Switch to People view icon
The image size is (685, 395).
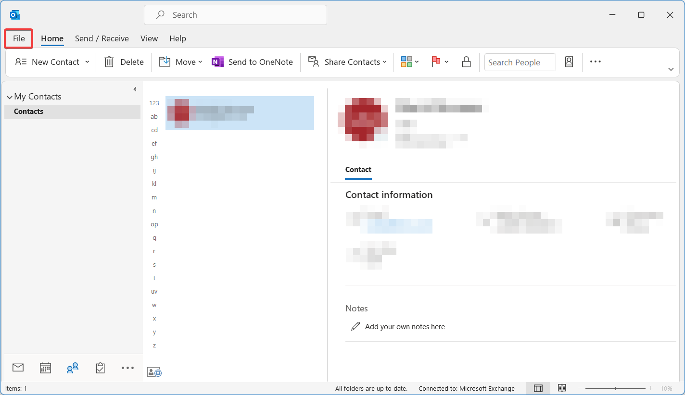73,368
